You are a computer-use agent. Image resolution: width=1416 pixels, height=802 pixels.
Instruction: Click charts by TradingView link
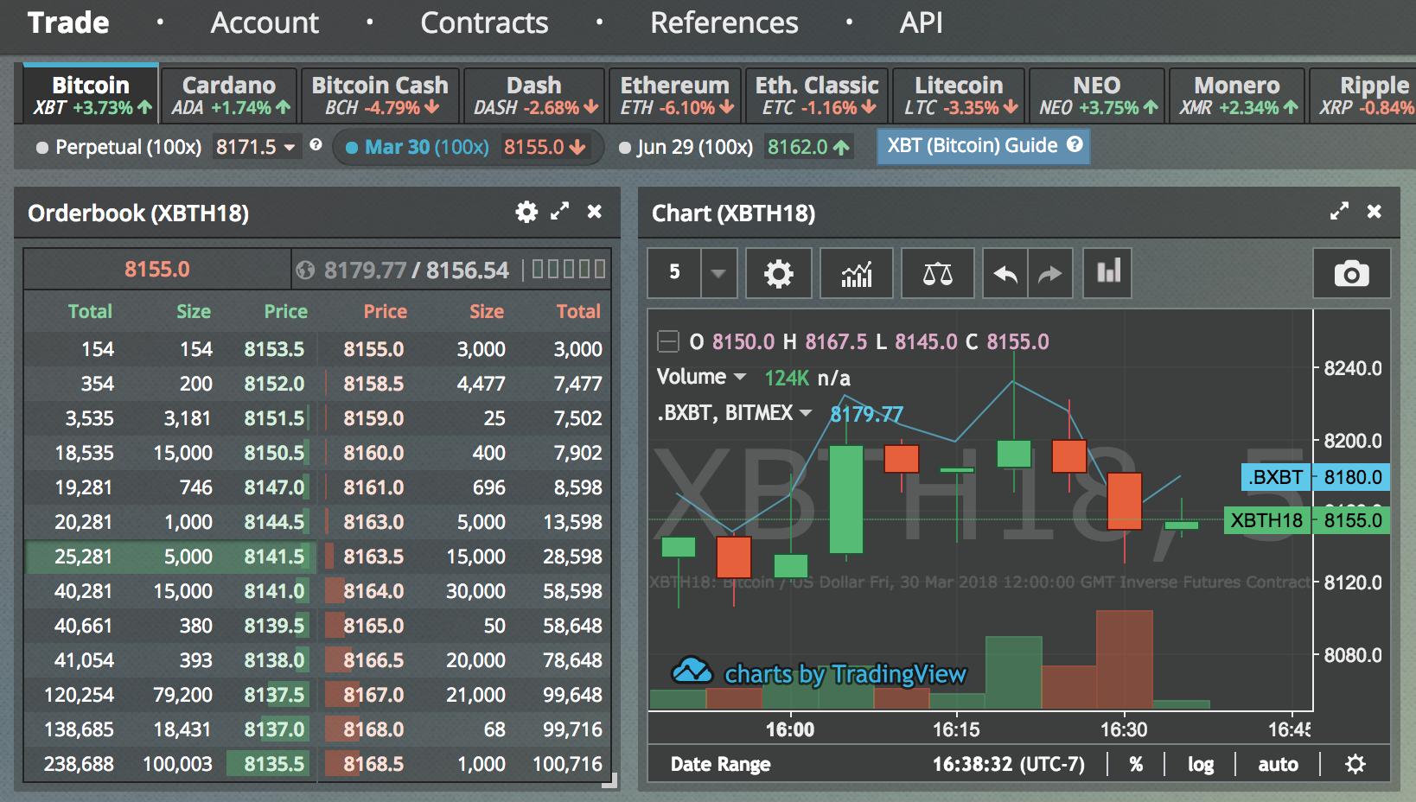(845, 674)
